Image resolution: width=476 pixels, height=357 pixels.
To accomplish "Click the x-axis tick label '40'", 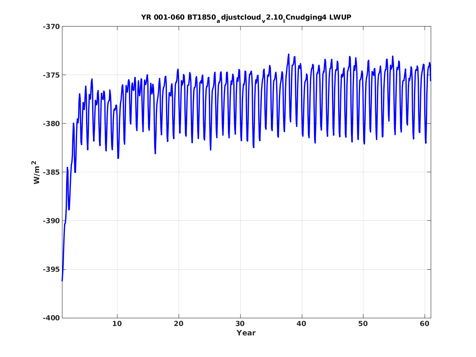I will pos(302,324).
